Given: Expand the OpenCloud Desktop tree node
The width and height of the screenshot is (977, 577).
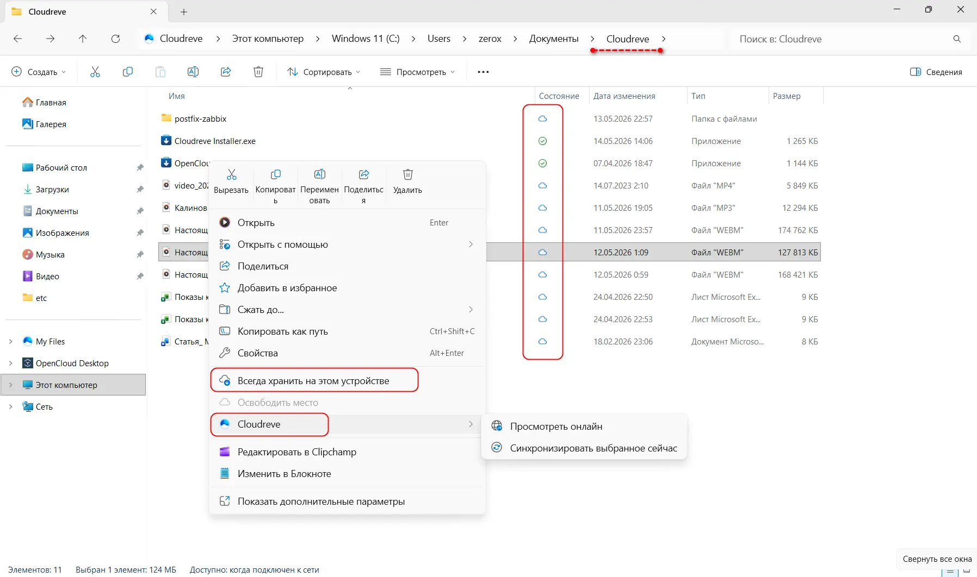Looking at the screenshot, I should 10,363.
